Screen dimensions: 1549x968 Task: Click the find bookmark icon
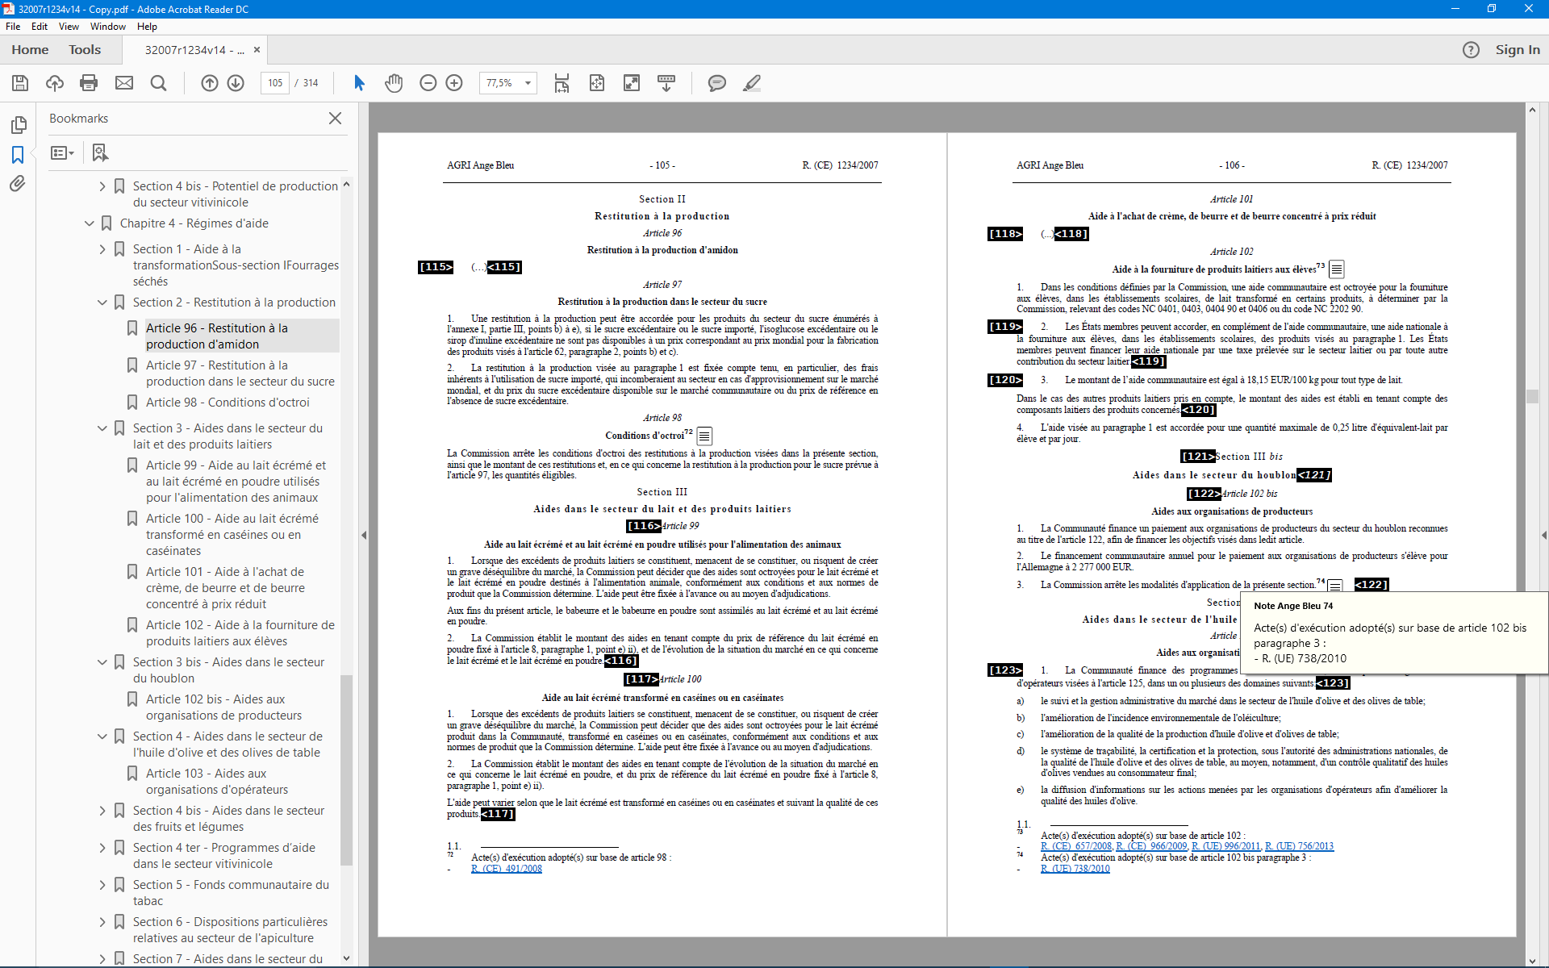[x=100, y=152]
